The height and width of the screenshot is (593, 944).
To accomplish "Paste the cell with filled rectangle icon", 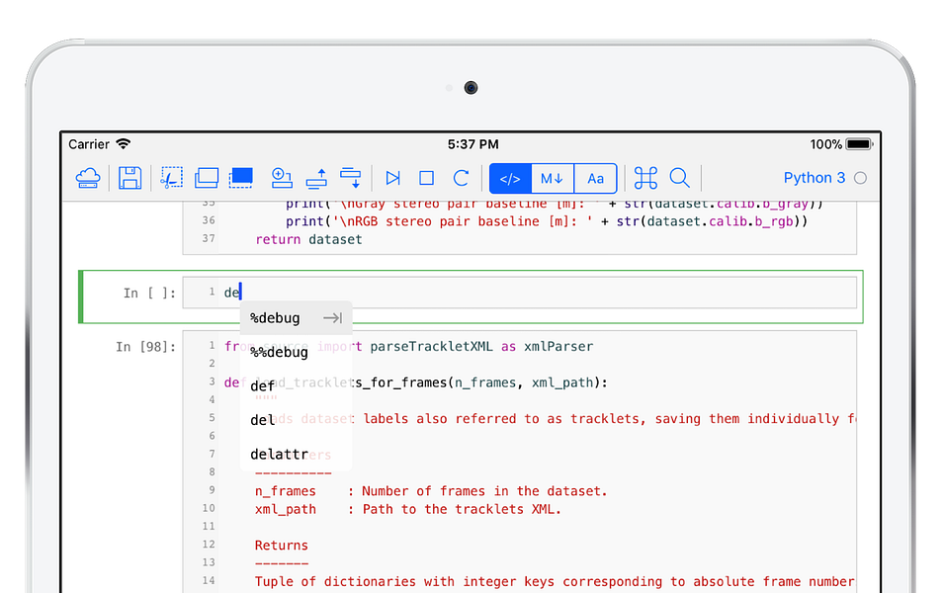I will tap(241, 178).
